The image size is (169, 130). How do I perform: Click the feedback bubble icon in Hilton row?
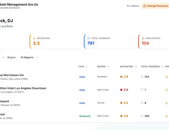coord(142,90)
